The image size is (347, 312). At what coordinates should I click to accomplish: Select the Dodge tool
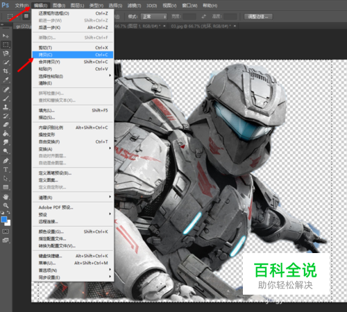6,151
